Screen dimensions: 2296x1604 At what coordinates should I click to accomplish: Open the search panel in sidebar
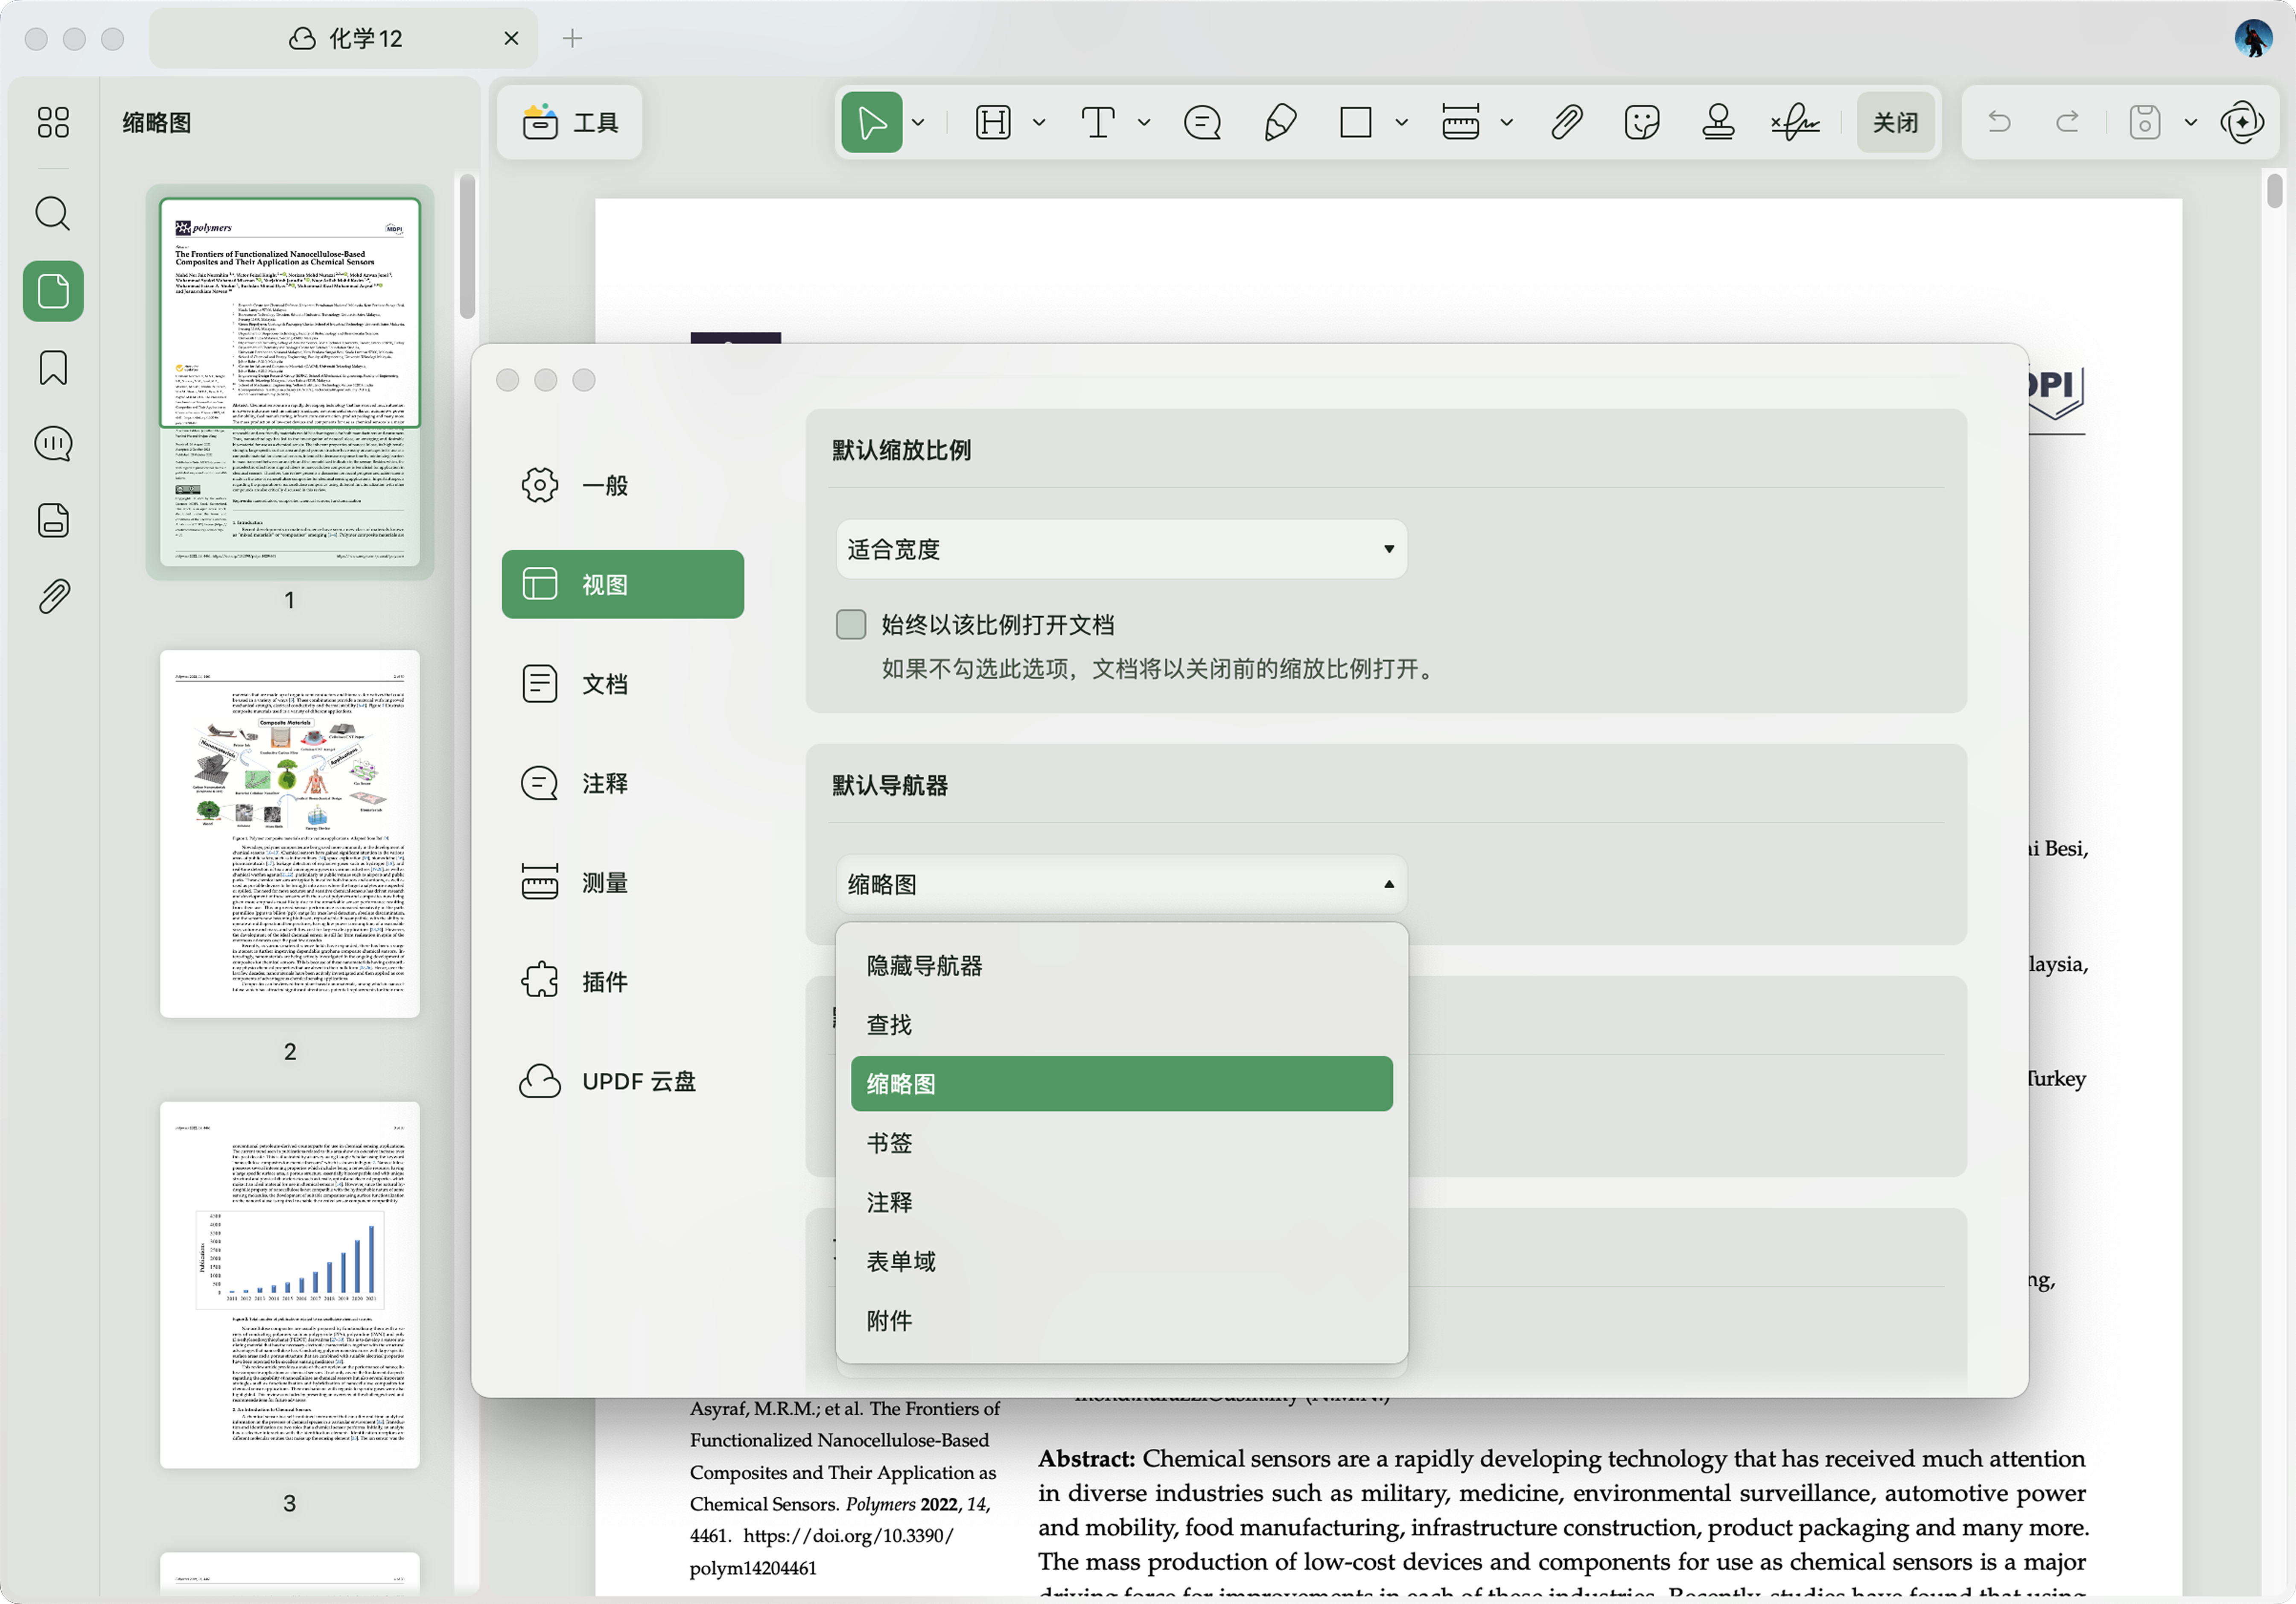click(53, 214)
